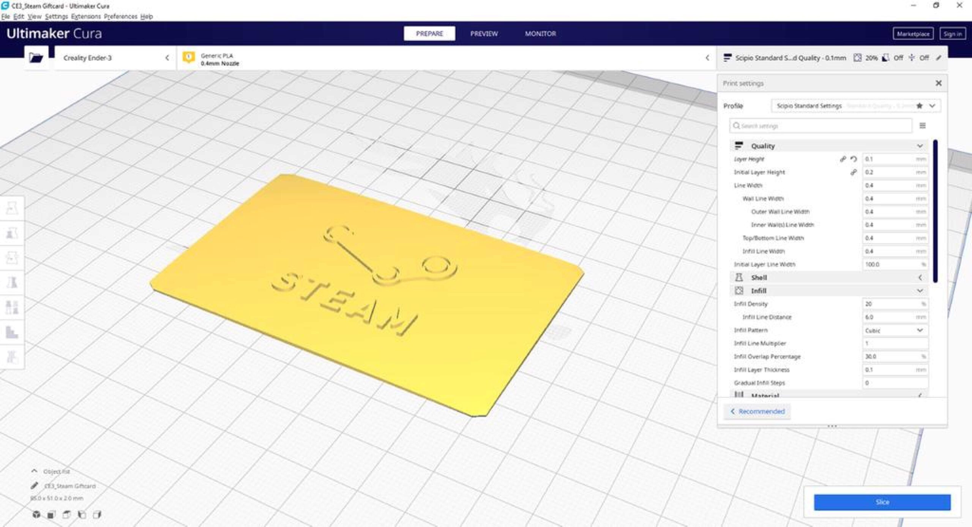
Task: Switch to the MONITOR stage tab
Action: 540,33
